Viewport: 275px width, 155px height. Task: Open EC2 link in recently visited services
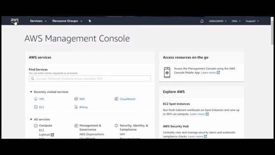(x=42, y=107)
